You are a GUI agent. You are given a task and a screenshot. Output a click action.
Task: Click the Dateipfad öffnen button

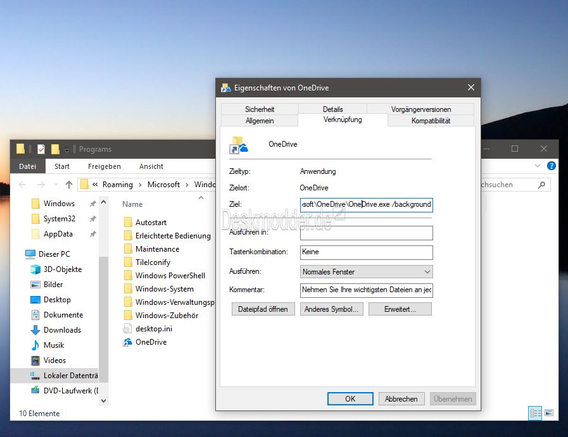263,309
